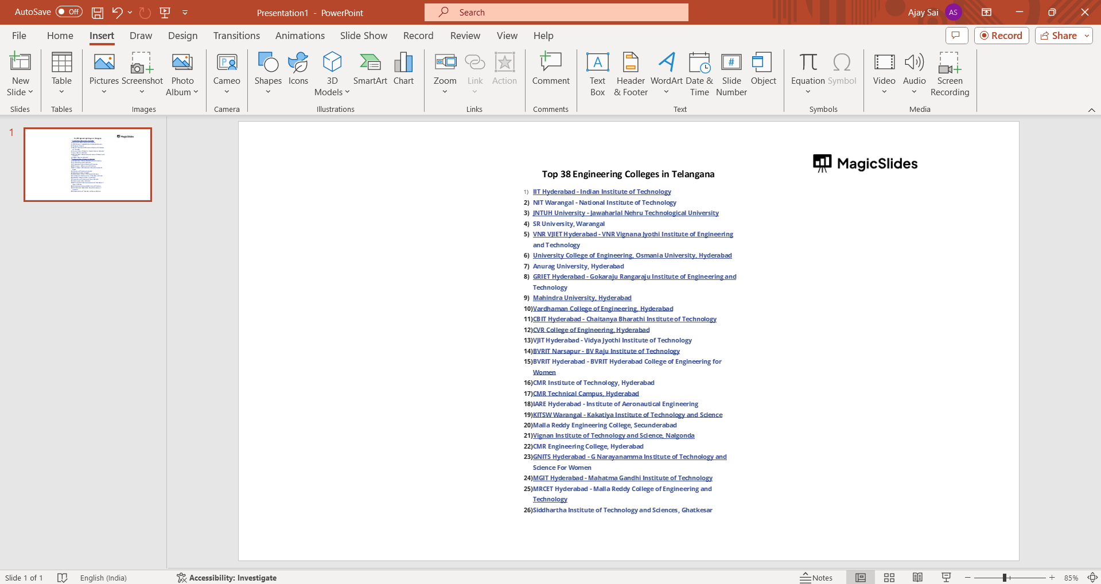Open the Table dropdown
This screenshot has height=584, width=1101.
[61, 92]
